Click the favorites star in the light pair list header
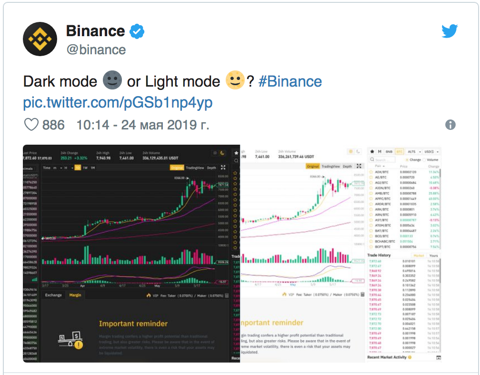 pyautogui.click(x=372, y=151)
